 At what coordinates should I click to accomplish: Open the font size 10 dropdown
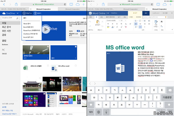[125, 21]
